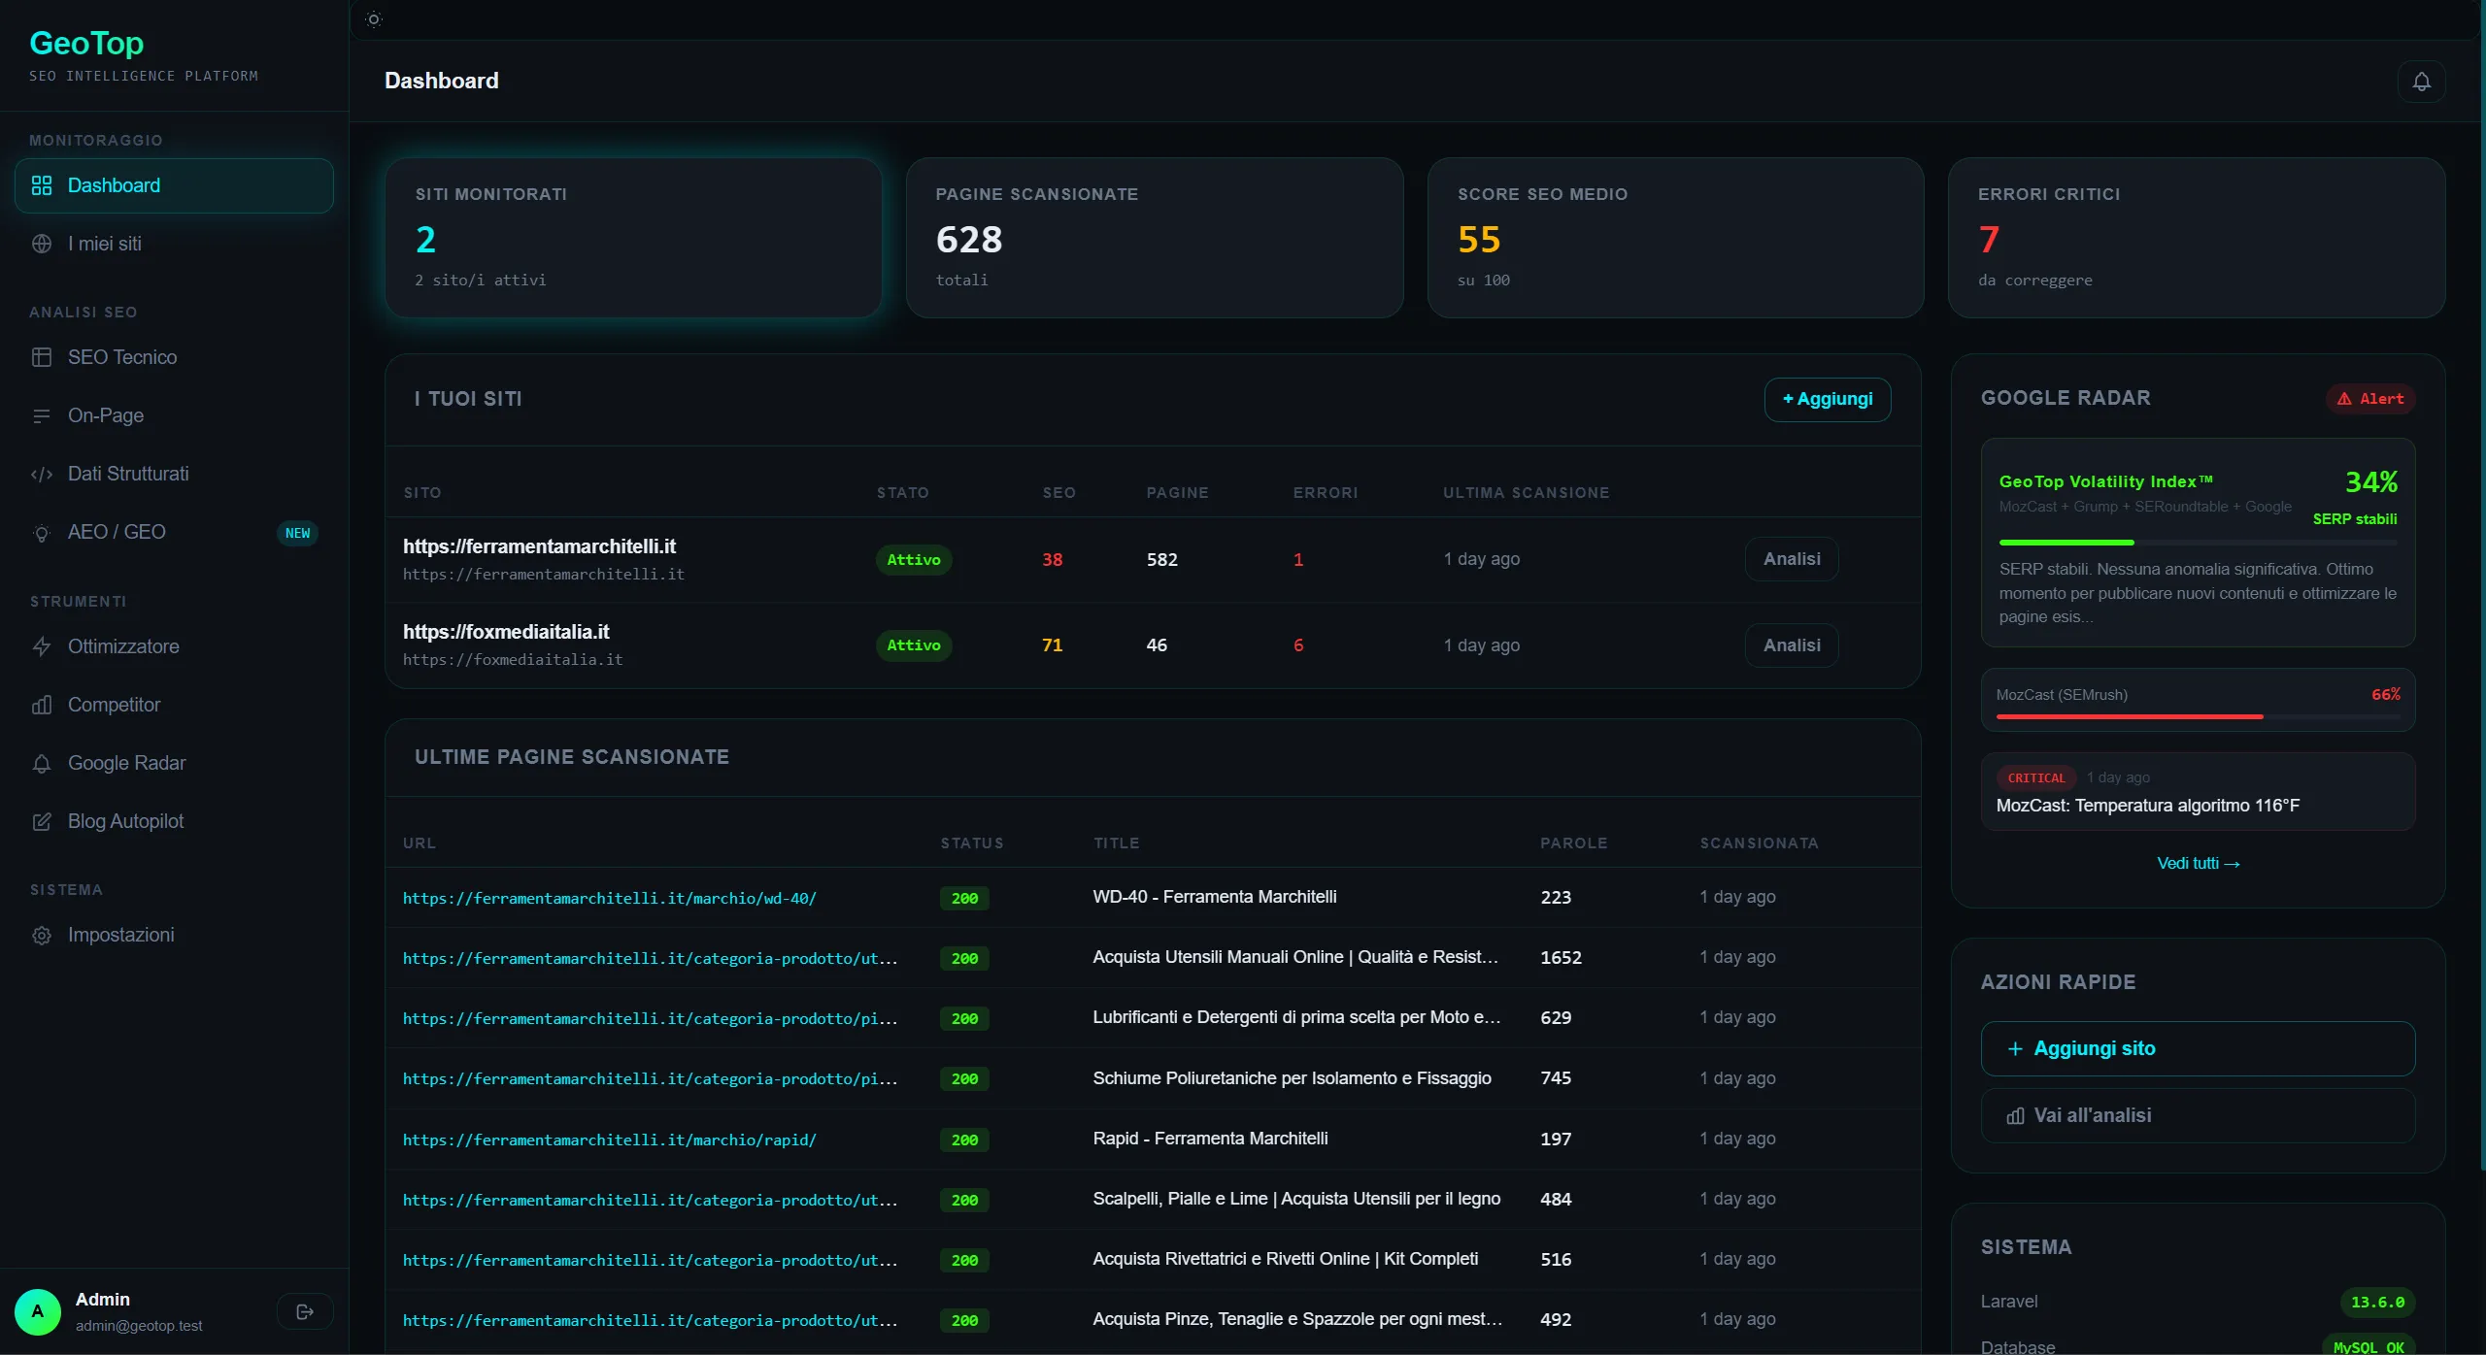The height and width of the screenshot is (1355, 2486).
Task: Open Blog Autopilot tool
Action: (x=174, y=821)
